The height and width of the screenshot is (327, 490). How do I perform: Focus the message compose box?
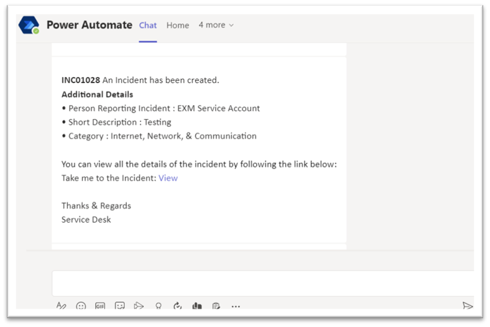pyautogui.click(x=263, y=283)
